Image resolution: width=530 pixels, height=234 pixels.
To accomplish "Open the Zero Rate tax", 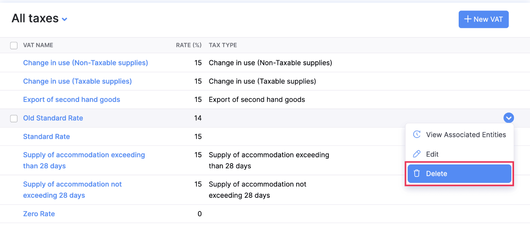I will (x=39, y=214).
